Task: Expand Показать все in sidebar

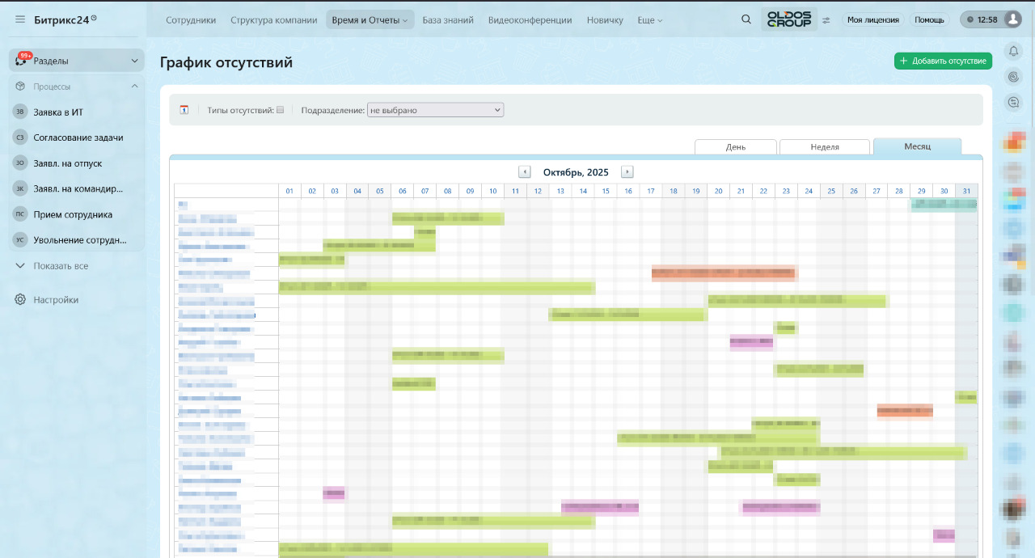Action: pos(21,266)
